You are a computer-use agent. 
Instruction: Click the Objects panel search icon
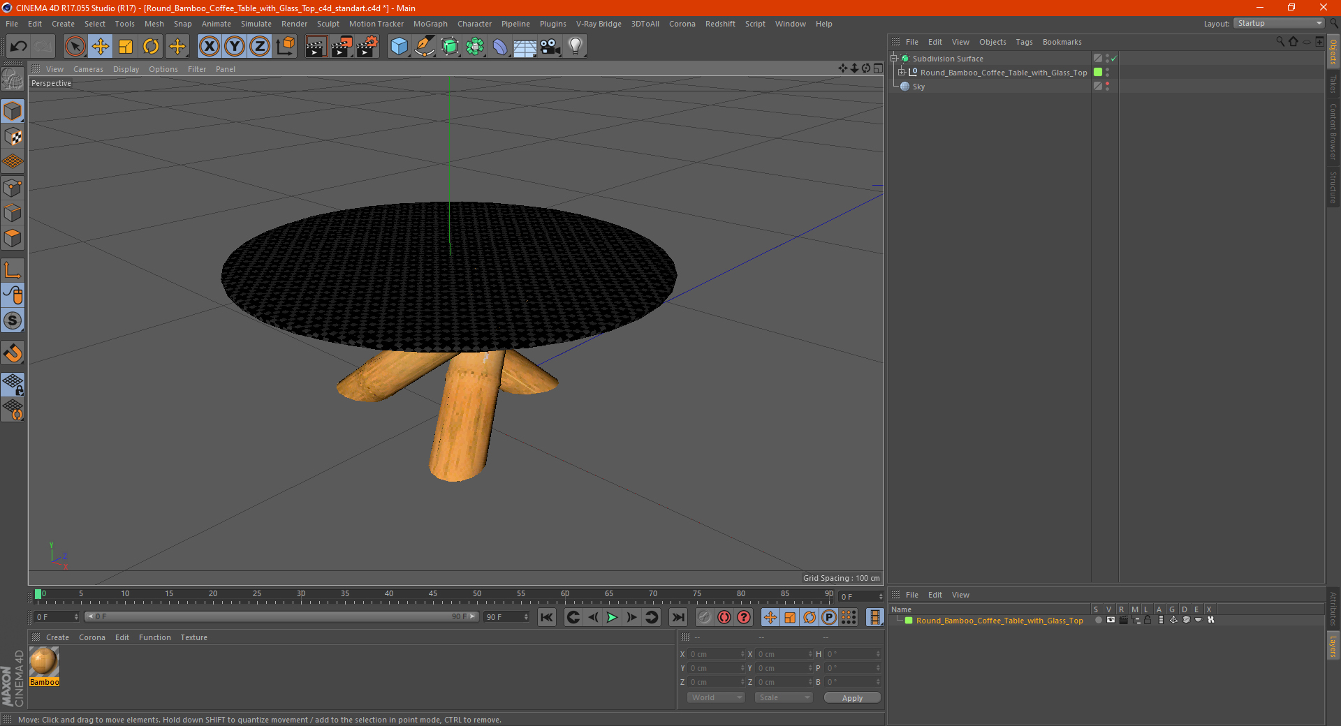pyautogui.click(x=1280, y=42)
